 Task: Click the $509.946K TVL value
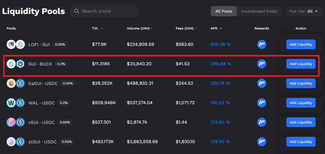pos(104,103)
